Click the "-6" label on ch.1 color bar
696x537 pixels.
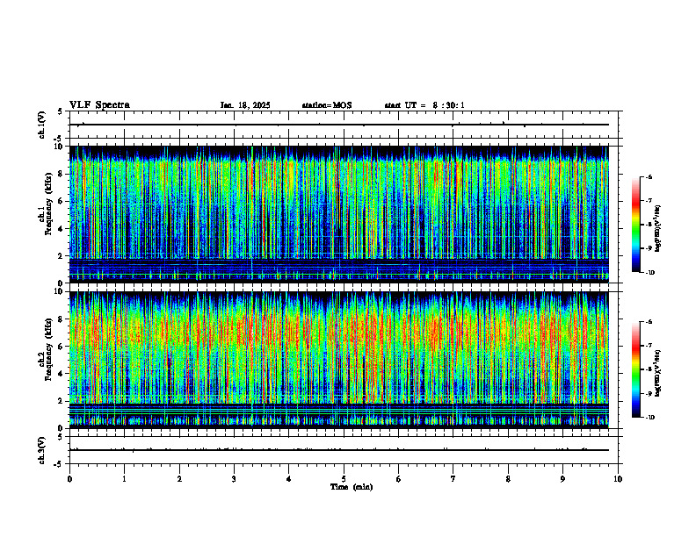(649, 176)
